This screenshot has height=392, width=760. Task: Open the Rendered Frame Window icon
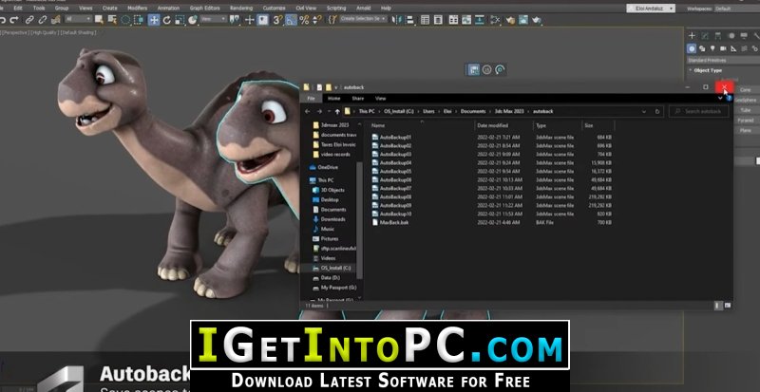coord(523,20)
